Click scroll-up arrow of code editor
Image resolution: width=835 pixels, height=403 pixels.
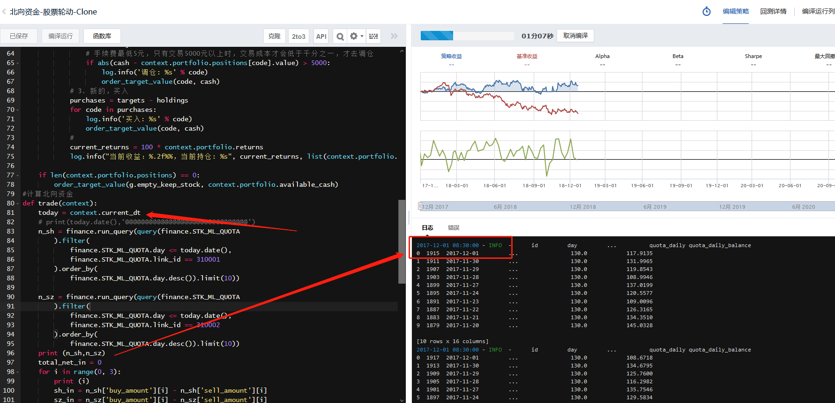tap(402, 51)
